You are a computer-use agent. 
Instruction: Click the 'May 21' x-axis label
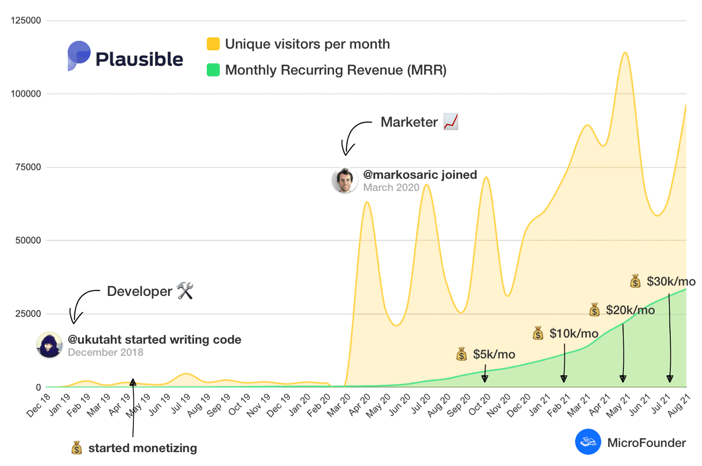tap(618, 406)
